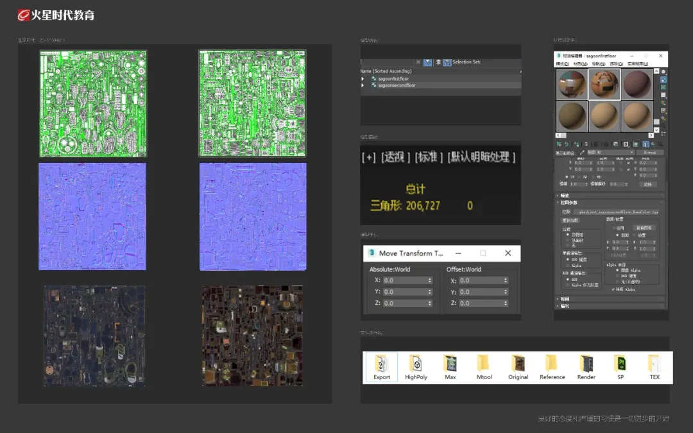Click the filter icon in scene explorer toolbar

[428, 62]
